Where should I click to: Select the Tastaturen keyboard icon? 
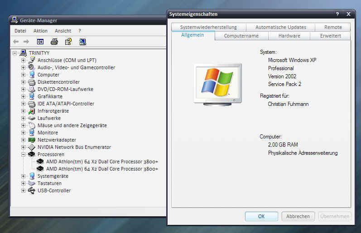(x=32, y=183)
